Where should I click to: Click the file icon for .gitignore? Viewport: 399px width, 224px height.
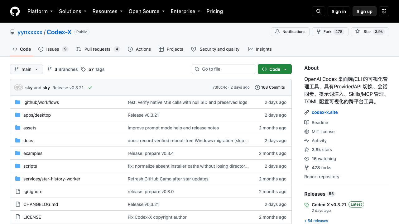(x=18, y=191)
